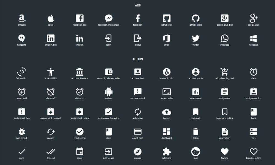
Task: Select the assignment_returned icon
Action: (51, 112)
